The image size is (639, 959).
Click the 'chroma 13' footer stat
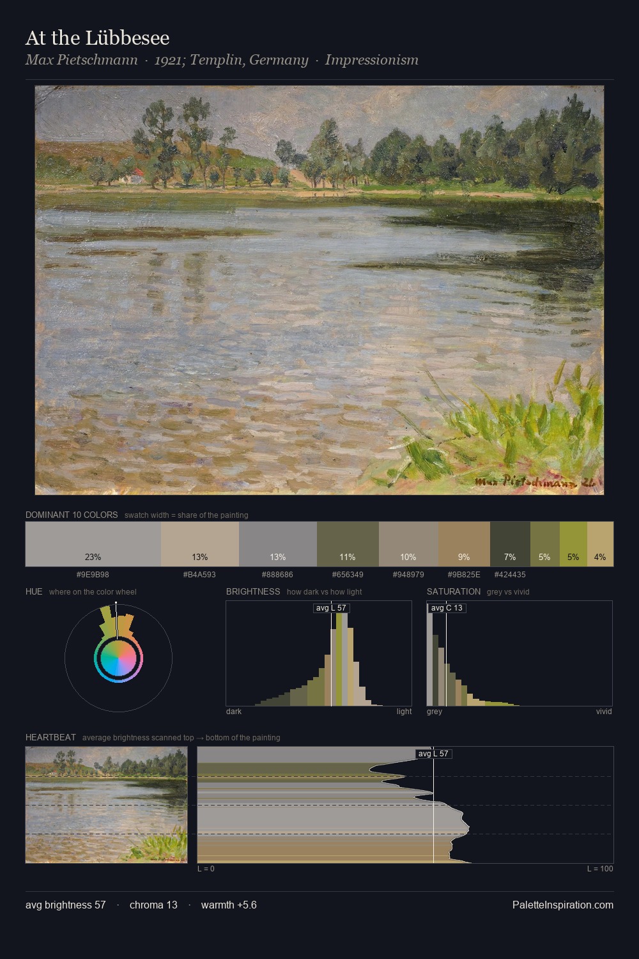point(153,905)
